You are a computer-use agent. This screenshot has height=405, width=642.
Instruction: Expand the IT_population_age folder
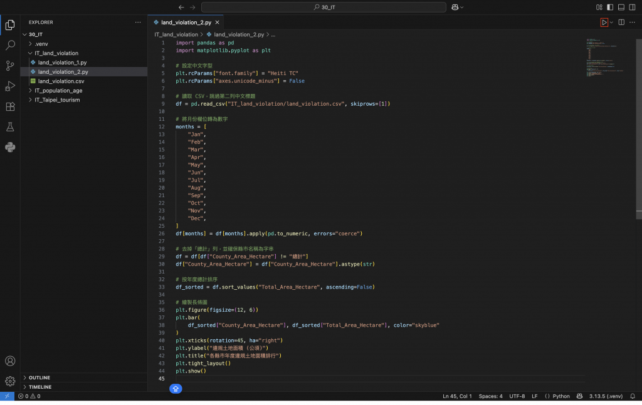click(58, 91)
